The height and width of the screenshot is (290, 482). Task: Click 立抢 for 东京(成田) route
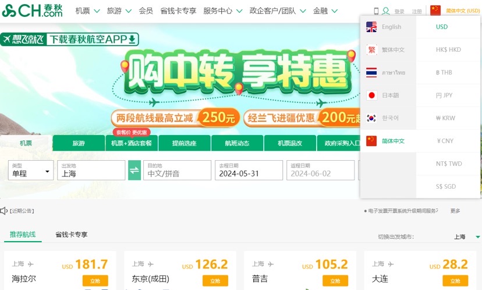click(x=215, y=281)
